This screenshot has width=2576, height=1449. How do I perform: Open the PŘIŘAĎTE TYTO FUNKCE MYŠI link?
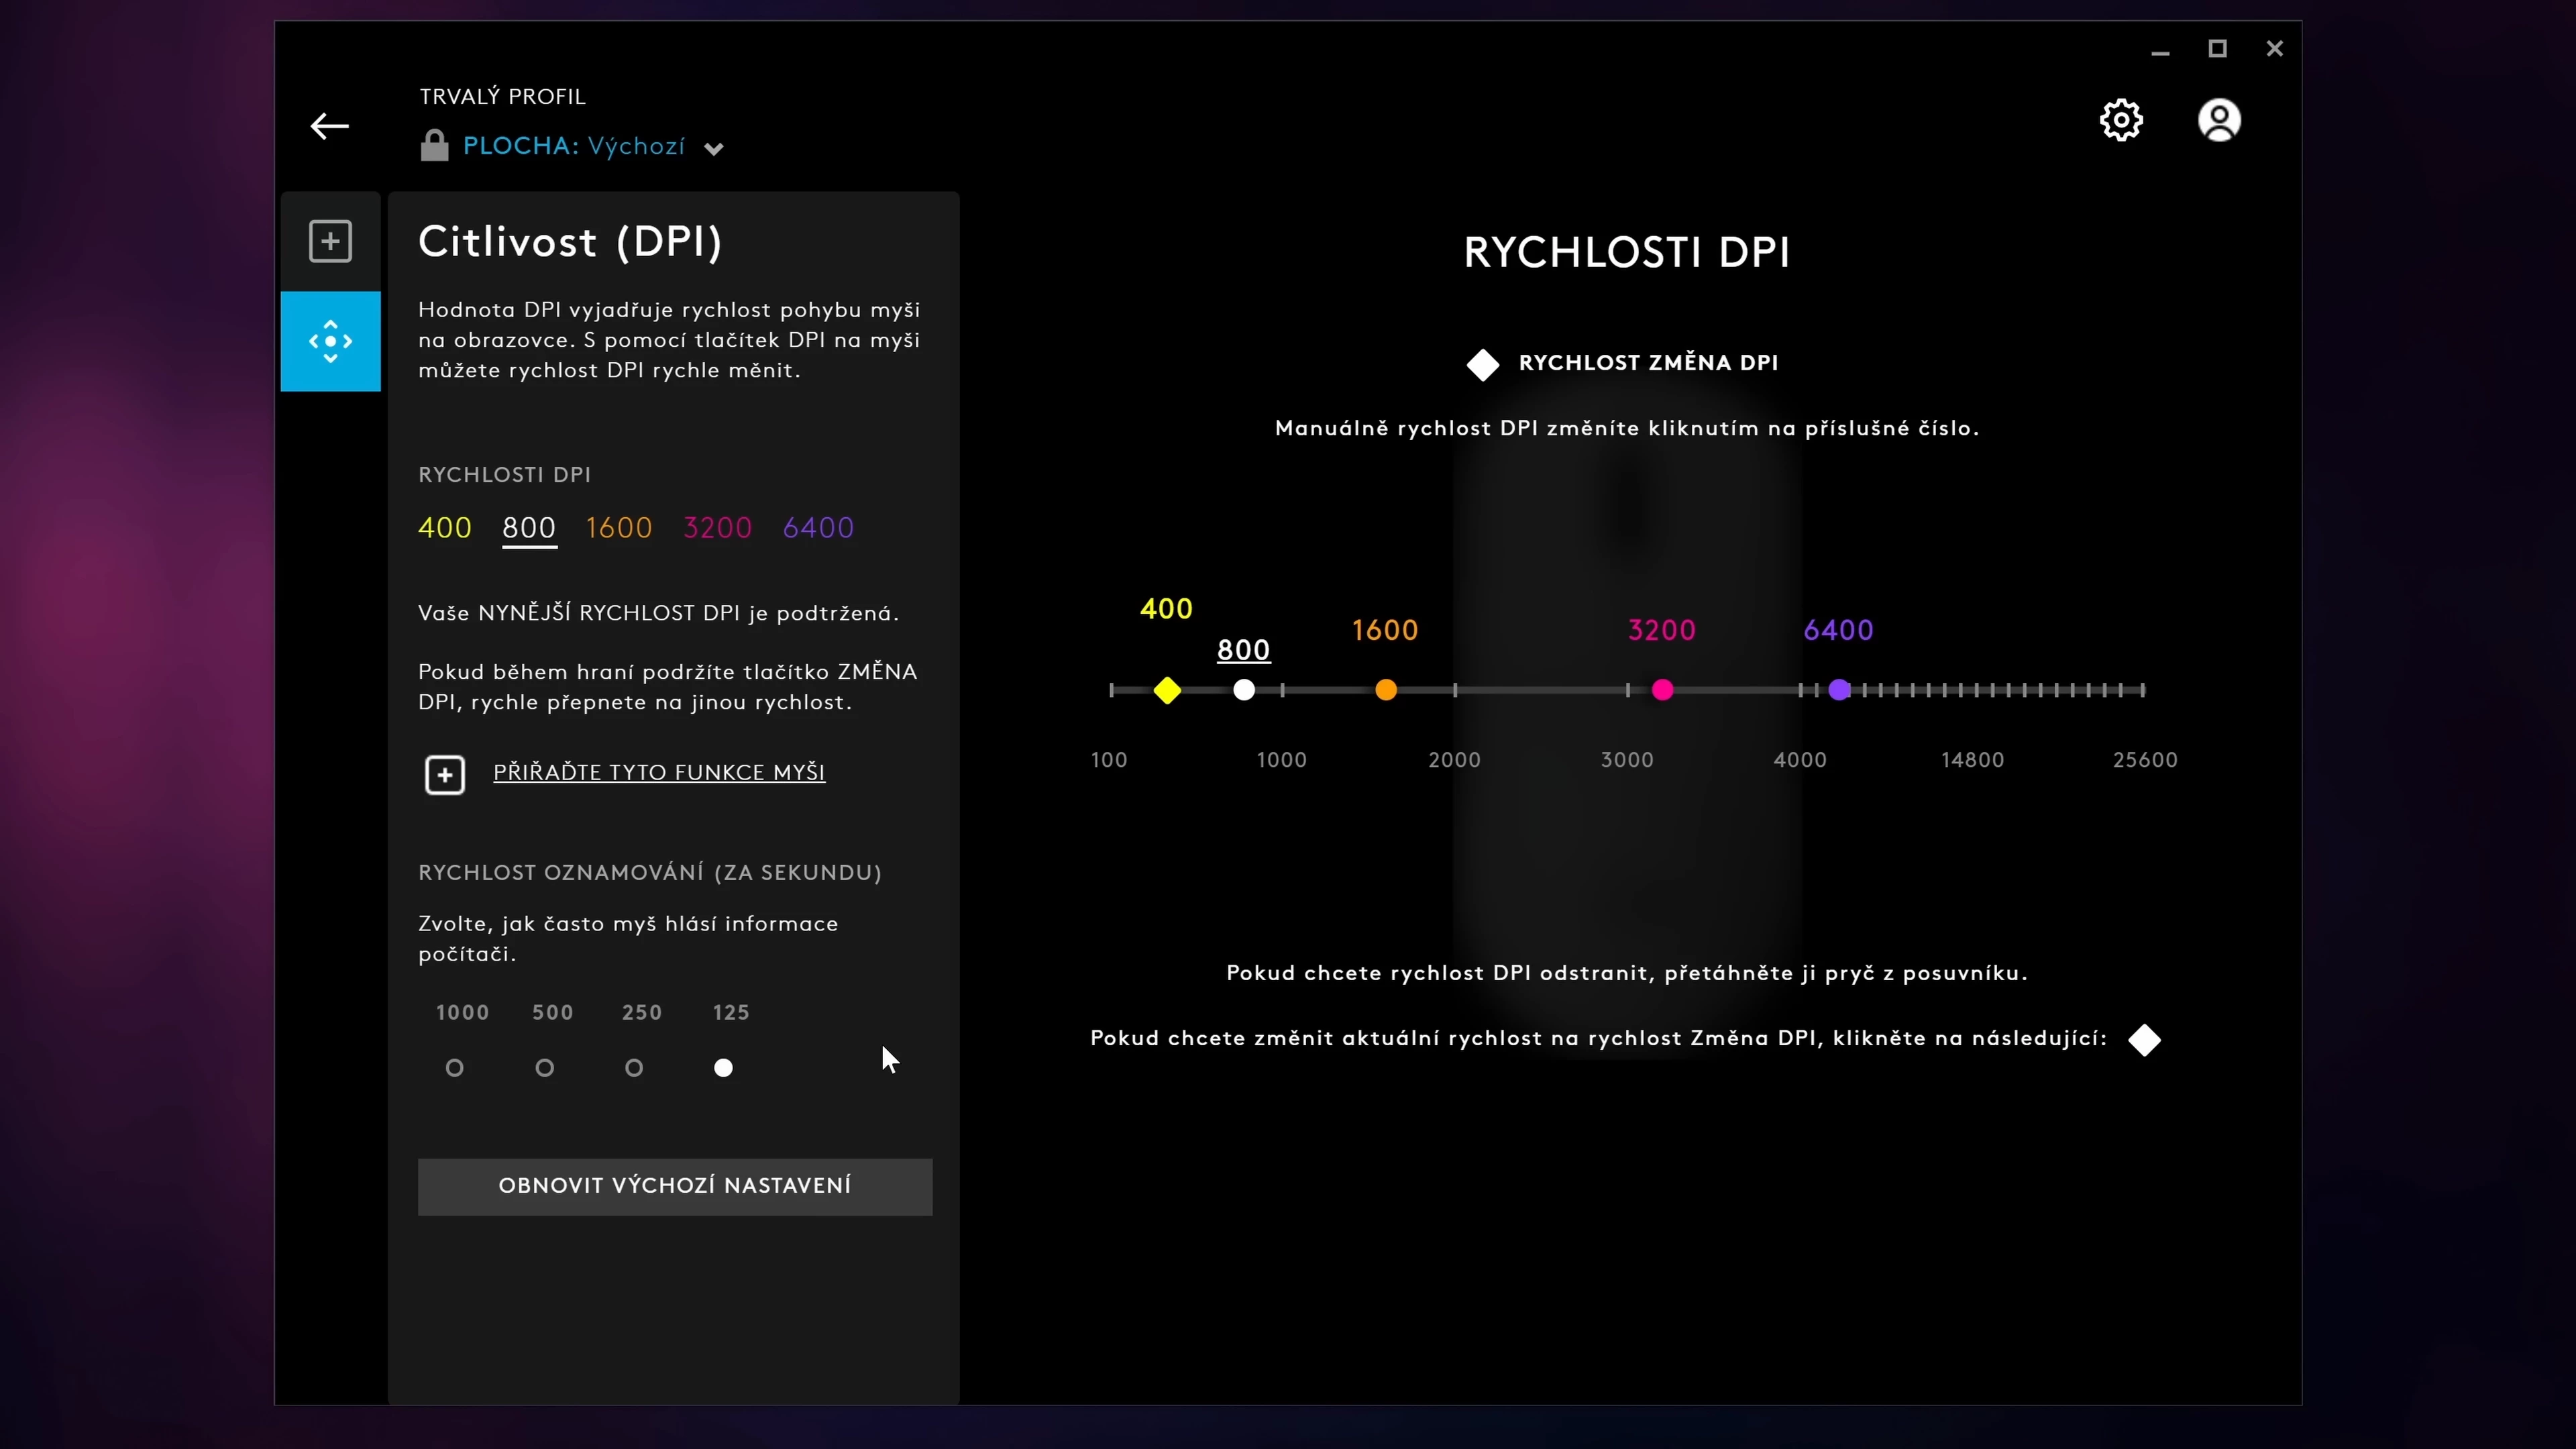coord(659,772)
